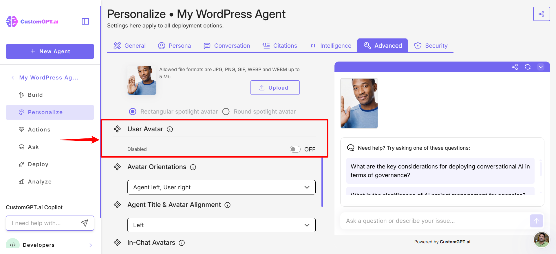Viewport: 556px width, 254px height.
Task: Open Actions in the sidebar
Action: (50, 129)
